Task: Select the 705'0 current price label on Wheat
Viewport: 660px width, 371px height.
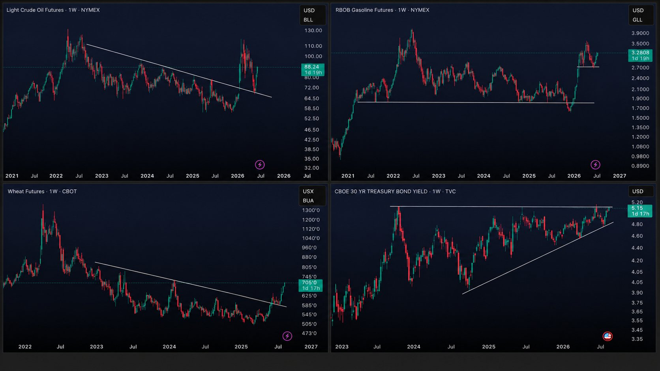Action: [x=311, y=285]
